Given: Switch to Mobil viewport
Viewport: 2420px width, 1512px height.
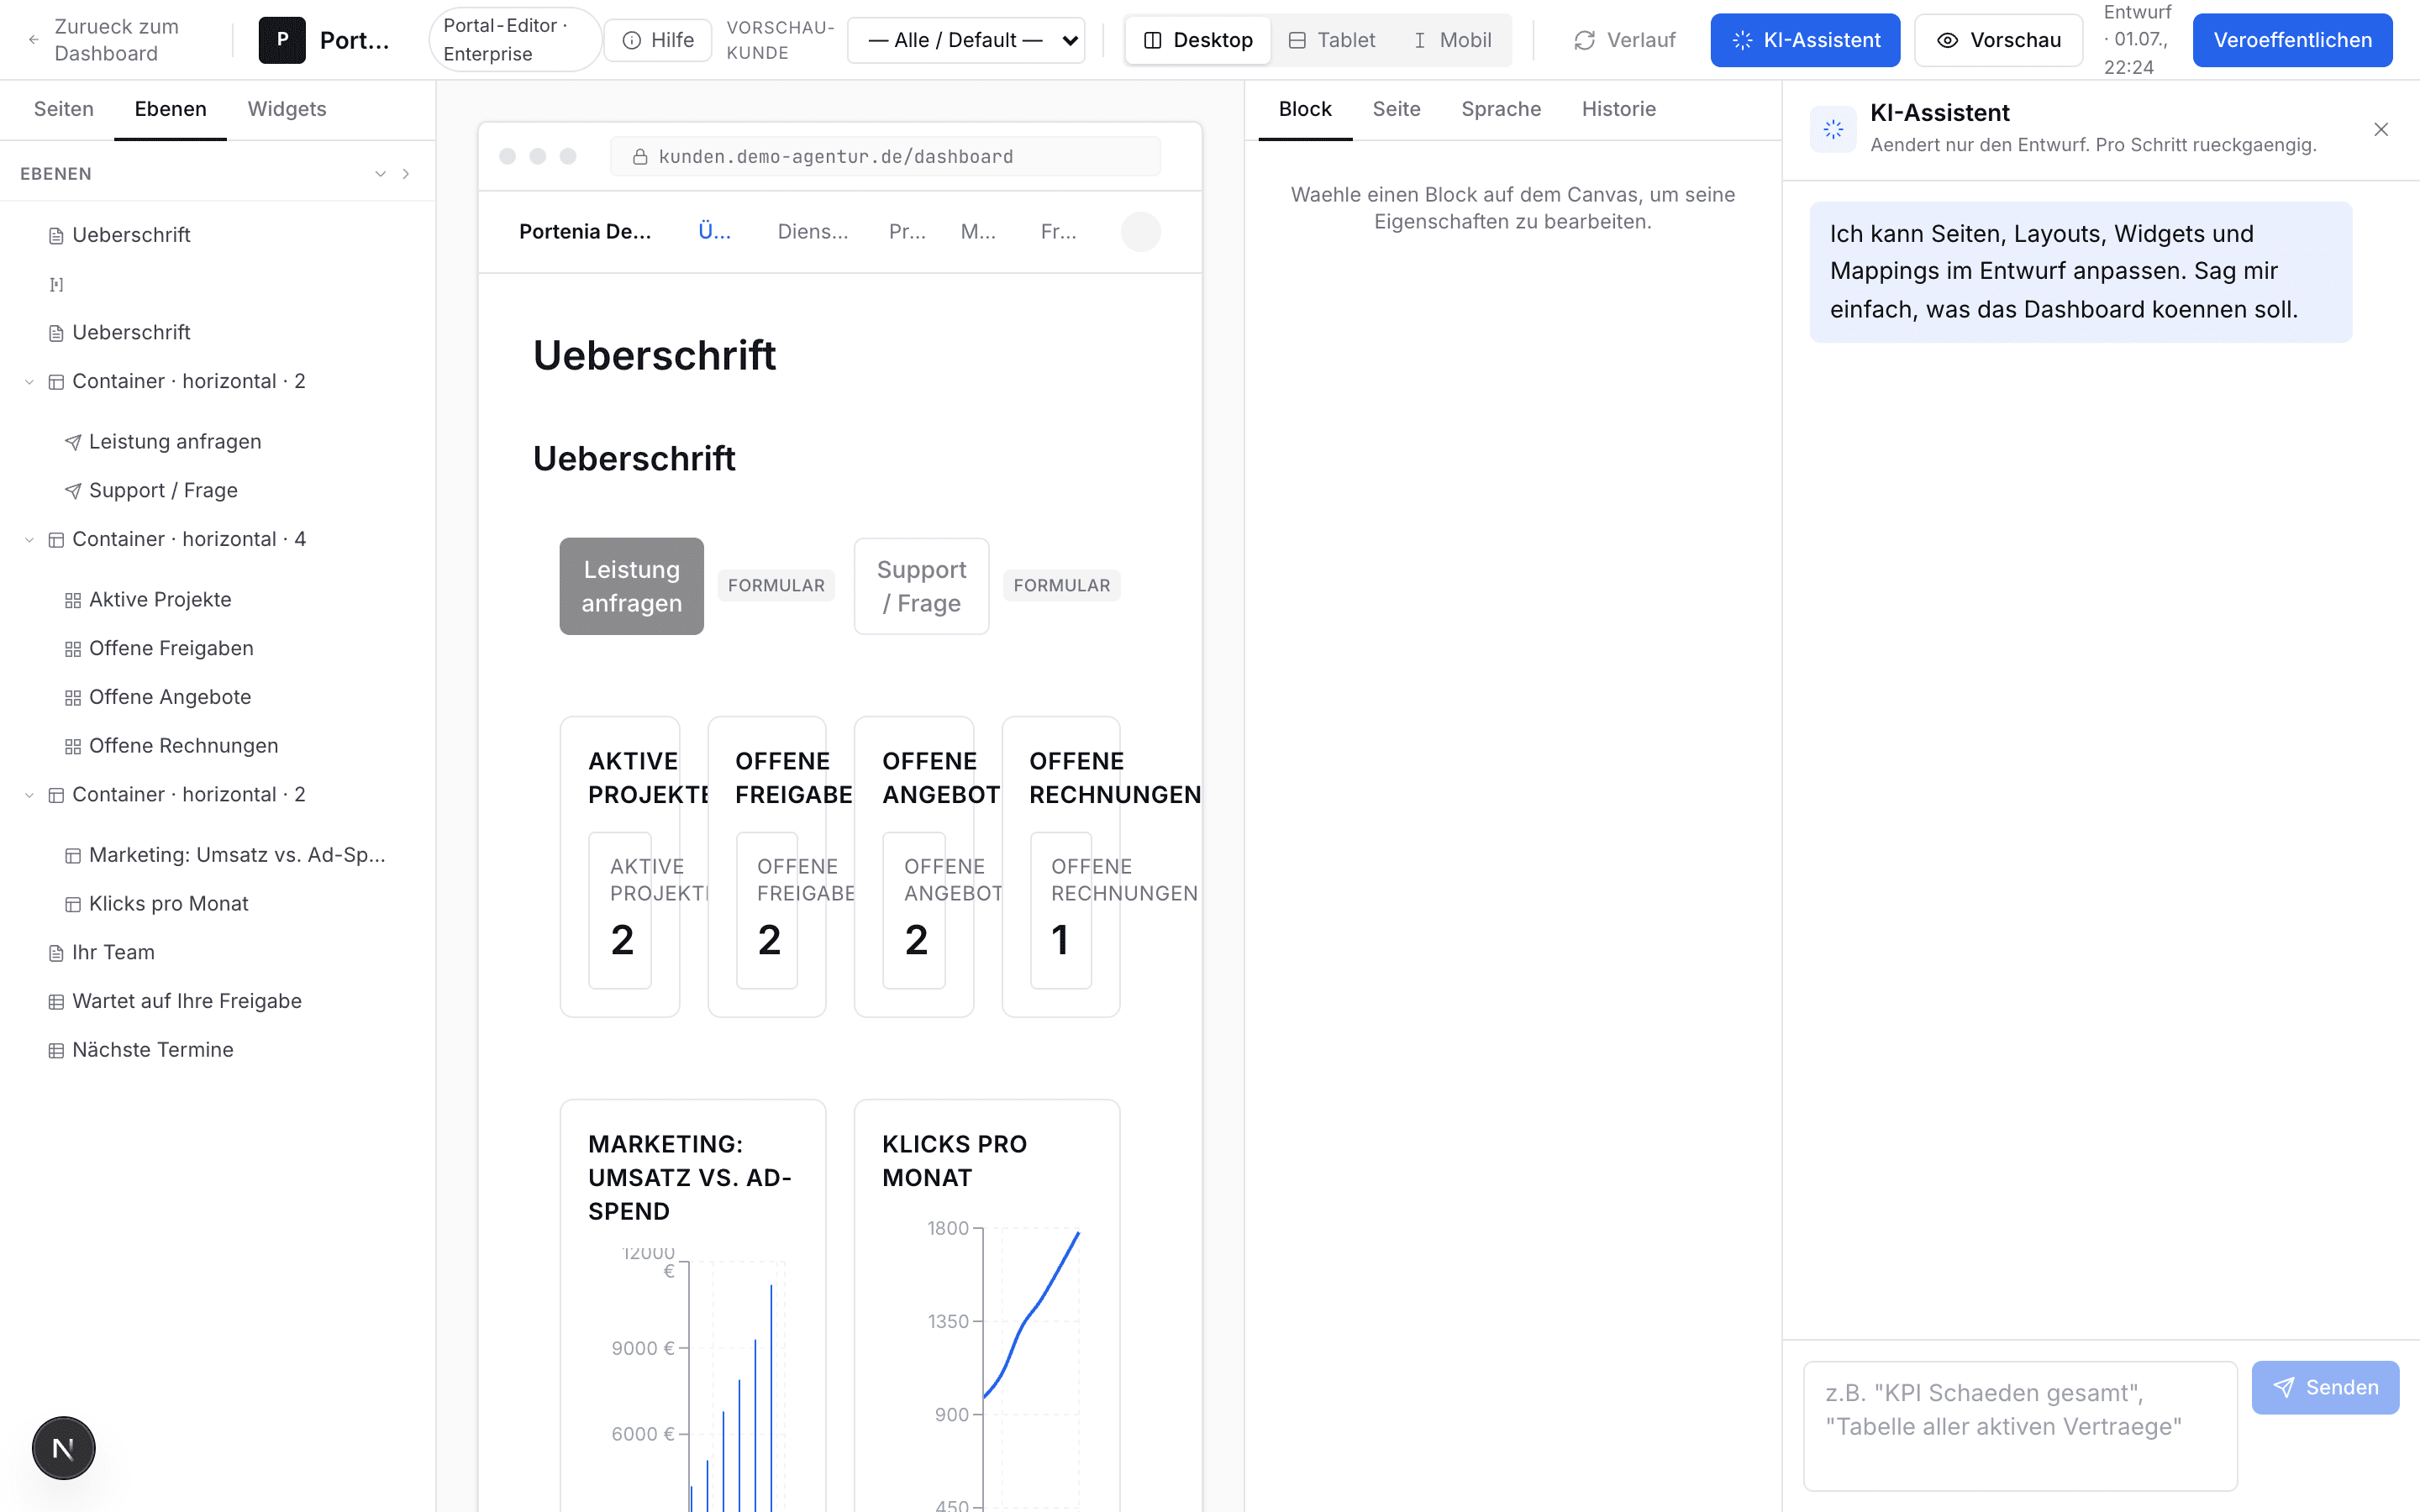Looking at the screenshot, I should click(1452, 40).
